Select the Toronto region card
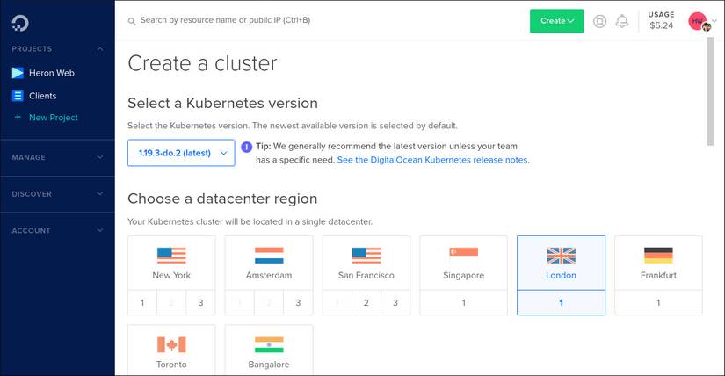Viewport: 725px width, 376px height. click(171, 351)
